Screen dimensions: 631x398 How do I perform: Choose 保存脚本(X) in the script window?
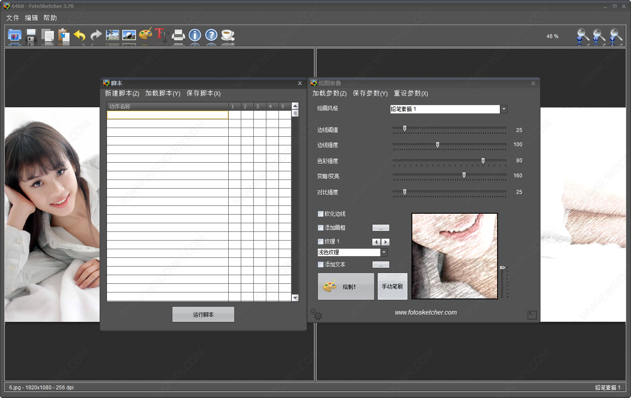click(204, 93)
